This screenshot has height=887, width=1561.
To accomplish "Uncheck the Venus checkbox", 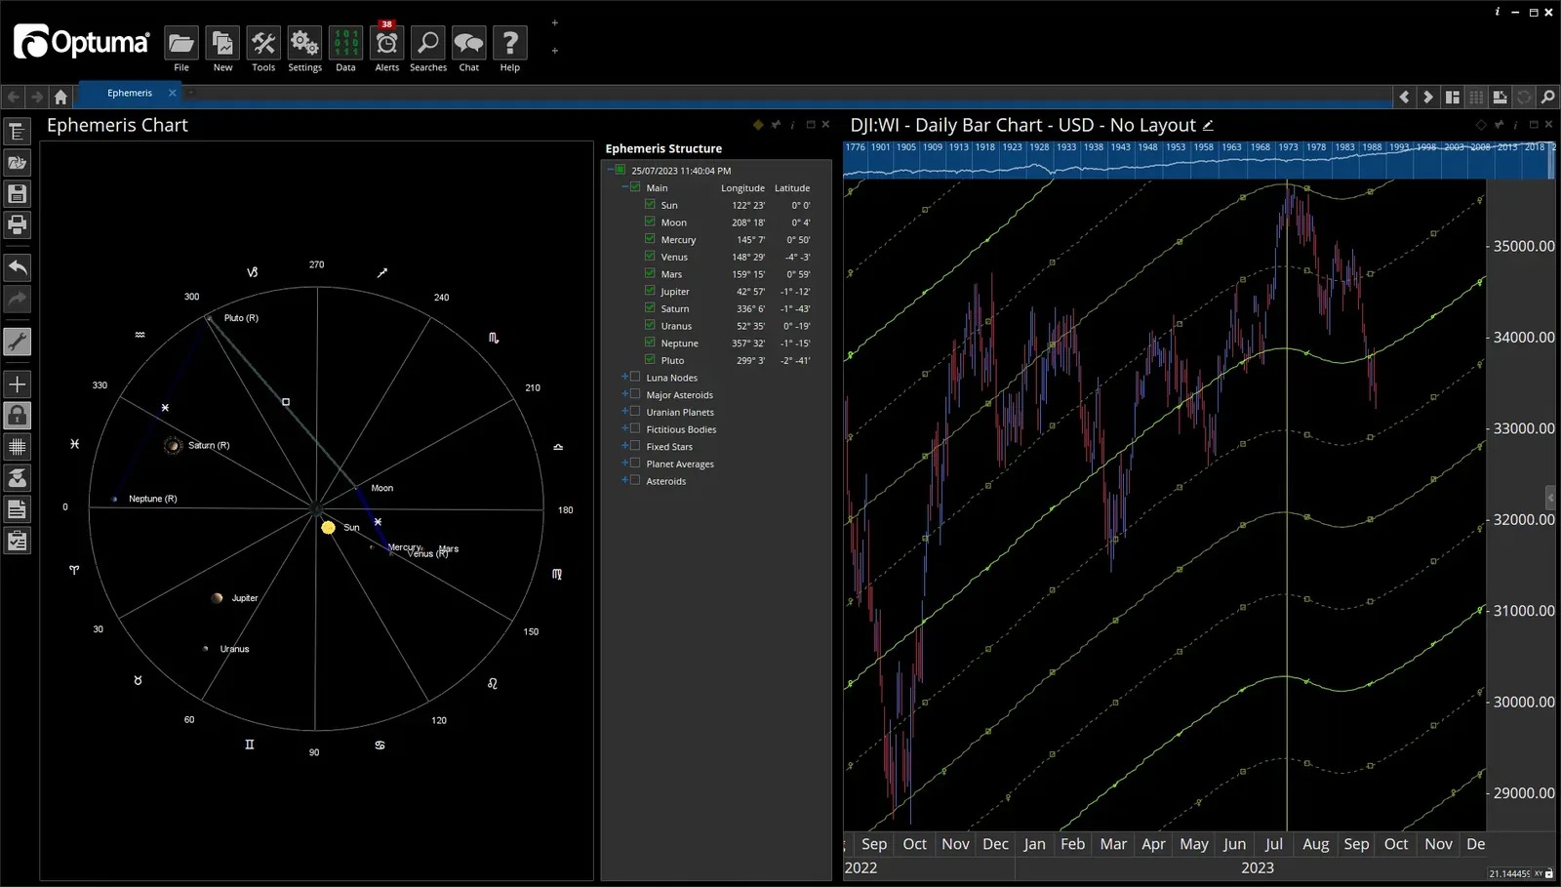I will (x=650, y=257).
